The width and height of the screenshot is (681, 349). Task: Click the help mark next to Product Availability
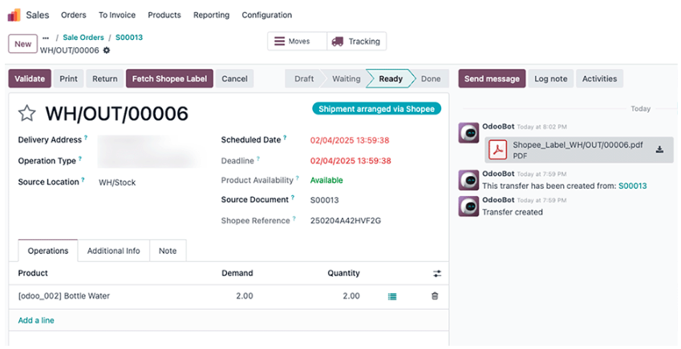(x=298, y=179)
